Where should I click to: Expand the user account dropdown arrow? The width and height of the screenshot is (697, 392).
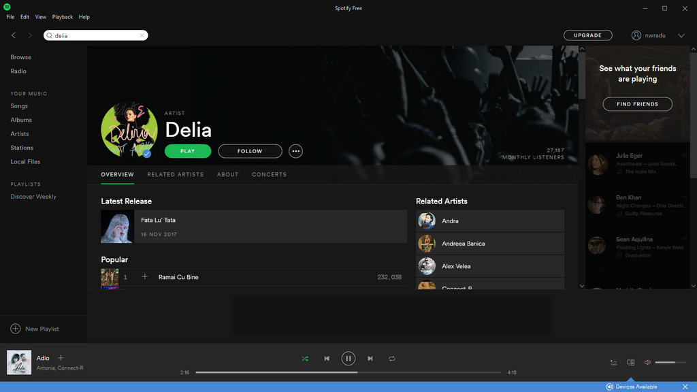[681, 35]
